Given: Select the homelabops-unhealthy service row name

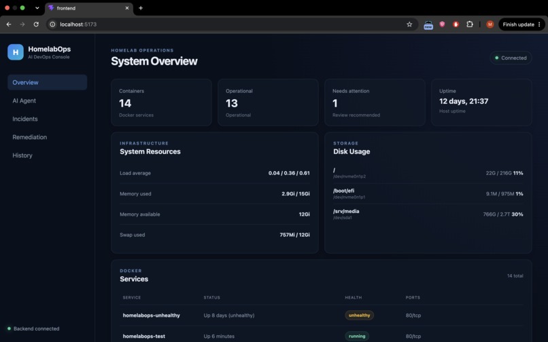Looking at the screenshot, I should [x=152, y=315].
